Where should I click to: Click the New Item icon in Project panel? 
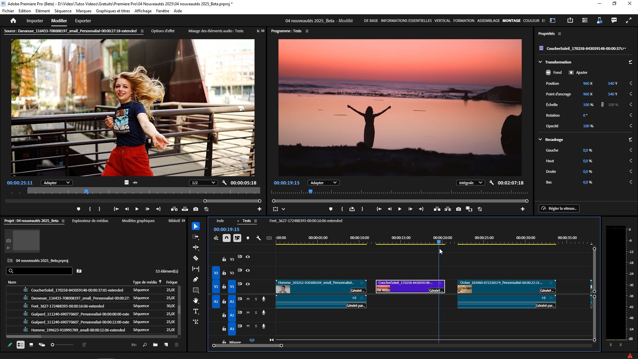[x=166, y=345]
